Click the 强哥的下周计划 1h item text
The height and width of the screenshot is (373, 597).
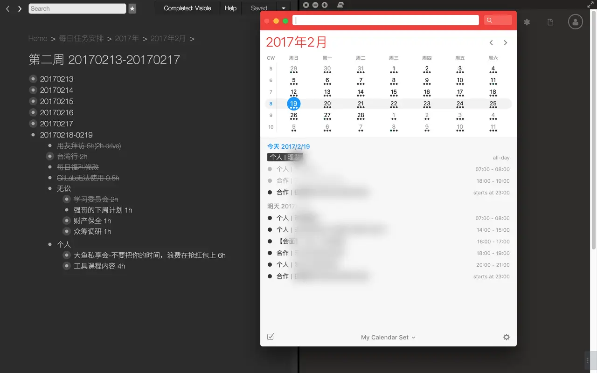[103, 210]
